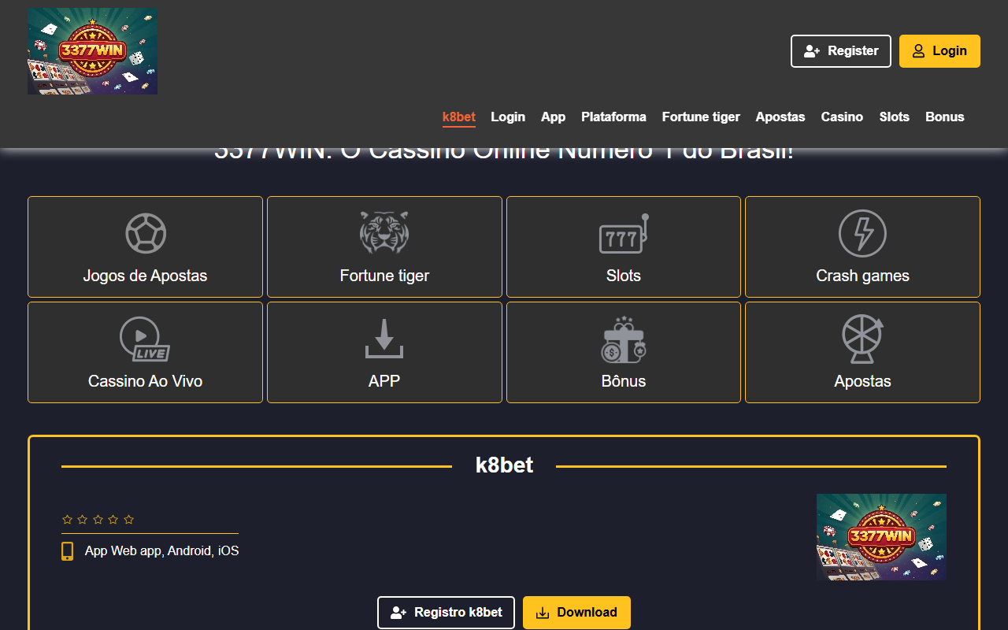Open Casino in the navigation bar
This screenshot has width=1008, height=630.
click(x=842, y=117)
